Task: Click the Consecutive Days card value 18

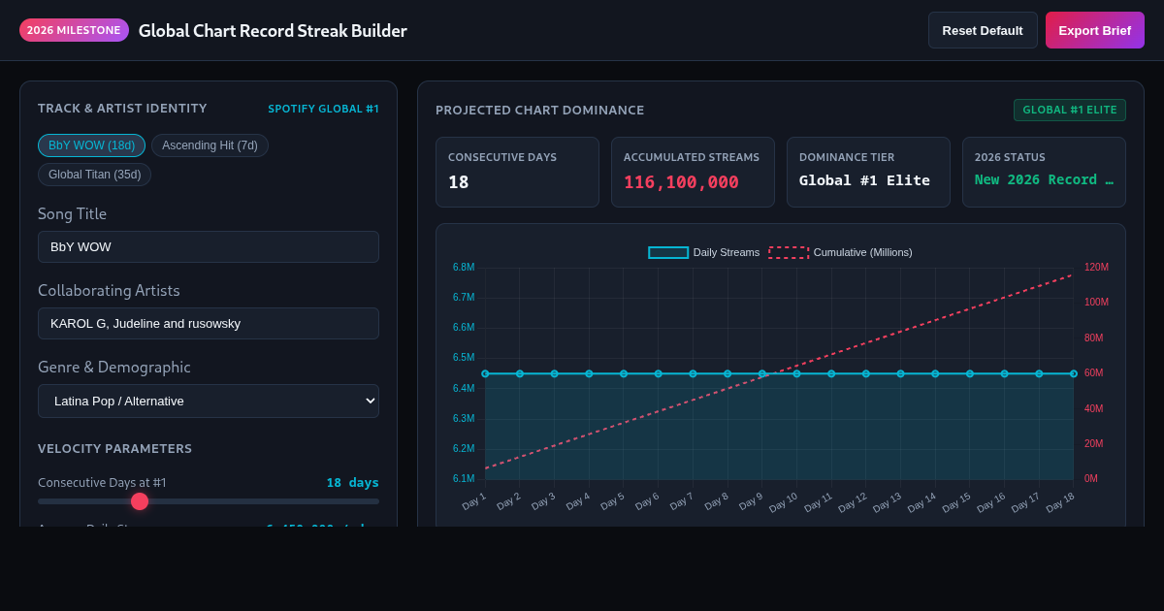Action: (x=458, y=182)
